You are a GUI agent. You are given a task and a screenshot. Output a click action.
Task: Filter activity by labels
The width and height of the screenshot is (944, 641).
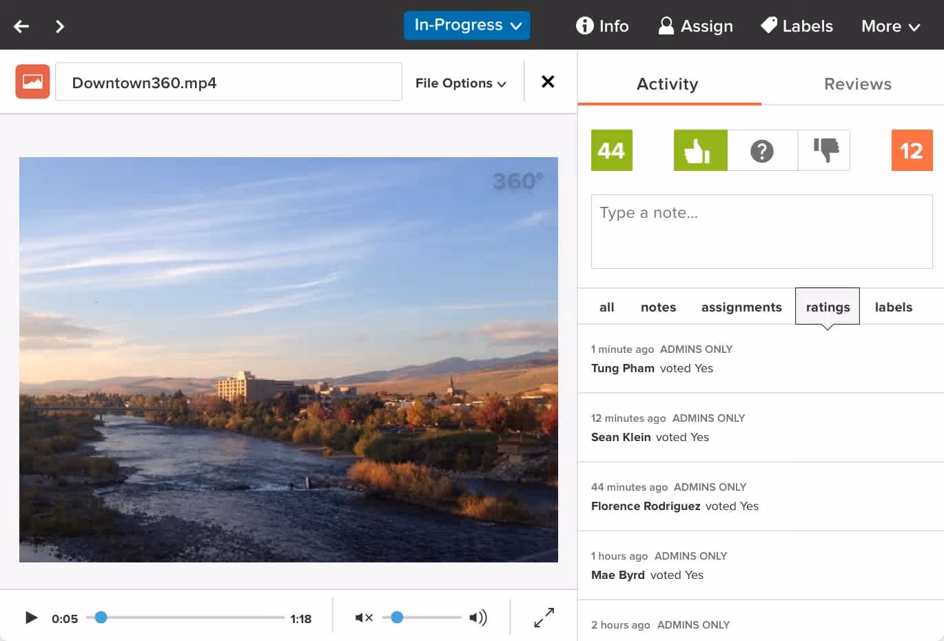[x=894, y=307]
